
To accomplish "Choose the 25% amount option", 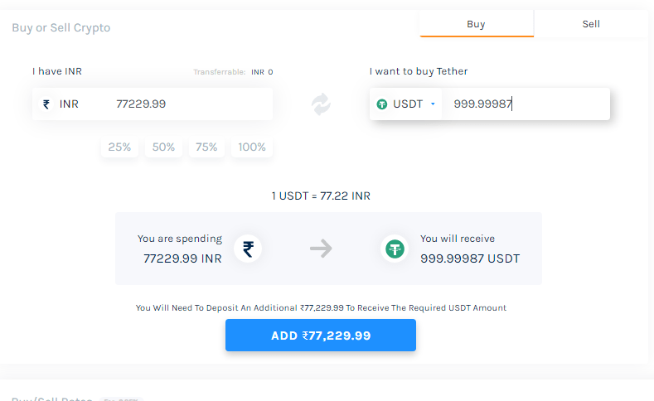I will click(119, 147).
